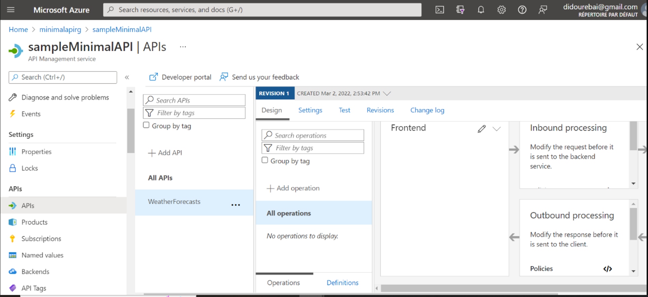Open the Developer portal link

(x=181, y=77)
